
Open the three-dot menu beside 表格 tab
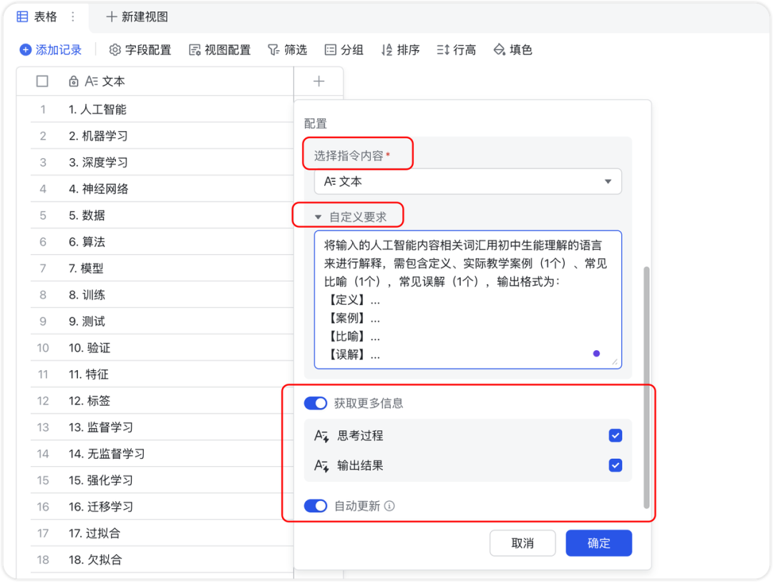[x=73, y=16]
